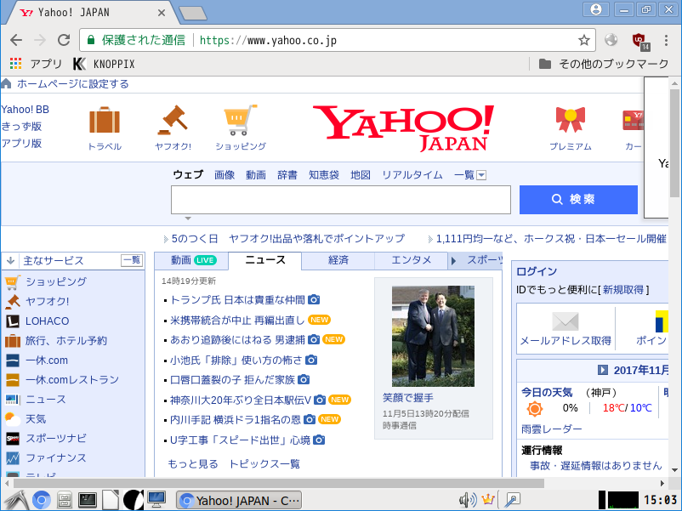Image resolution: width=682 pixels, height=511 pixels.
Task: Click 新規取得 in the login box
Action: click(x=622, y=290)
